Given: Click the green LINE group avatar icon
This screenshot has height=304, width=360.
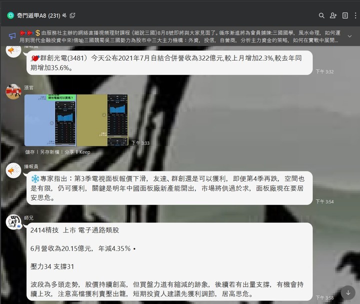Looking at the screenshot, I should [10, 15].
